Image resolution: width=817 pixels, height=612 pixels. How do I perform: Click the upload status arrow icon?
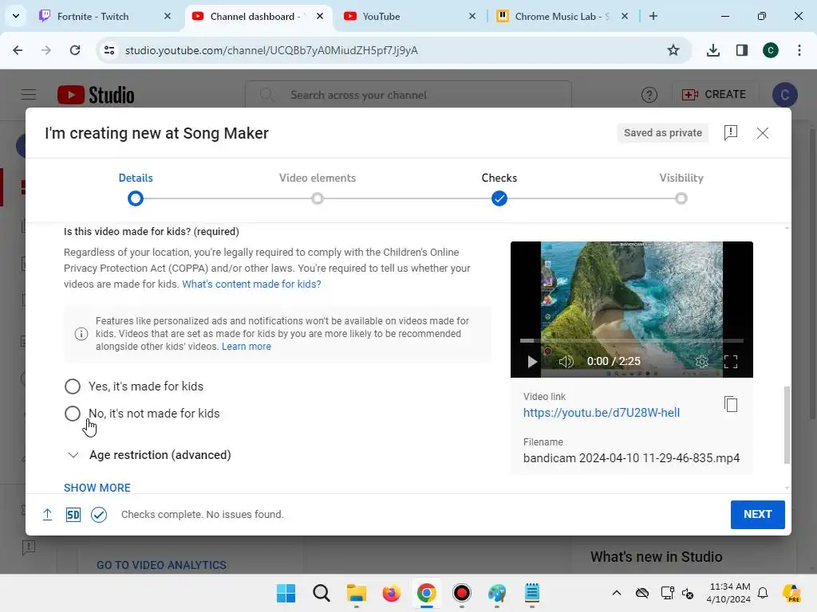(47, 515)
